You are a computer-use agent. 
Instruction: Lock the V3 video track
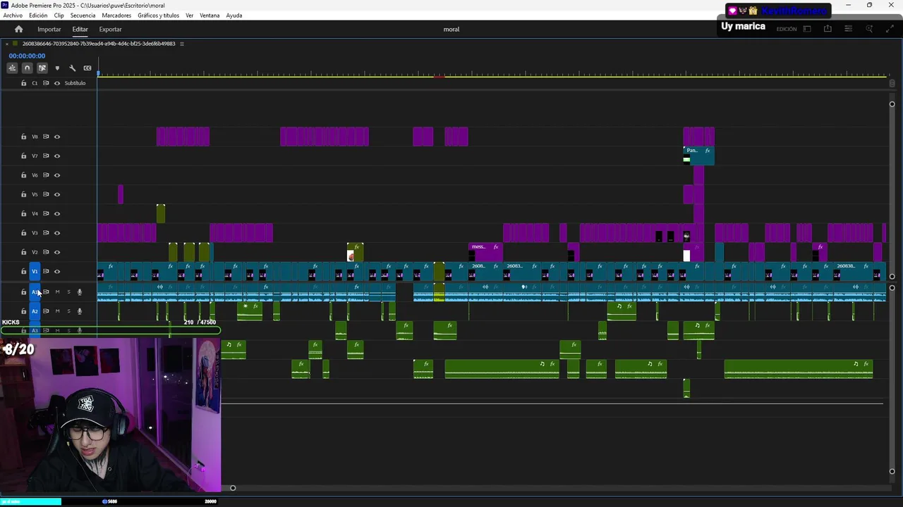tap(23, 233)
